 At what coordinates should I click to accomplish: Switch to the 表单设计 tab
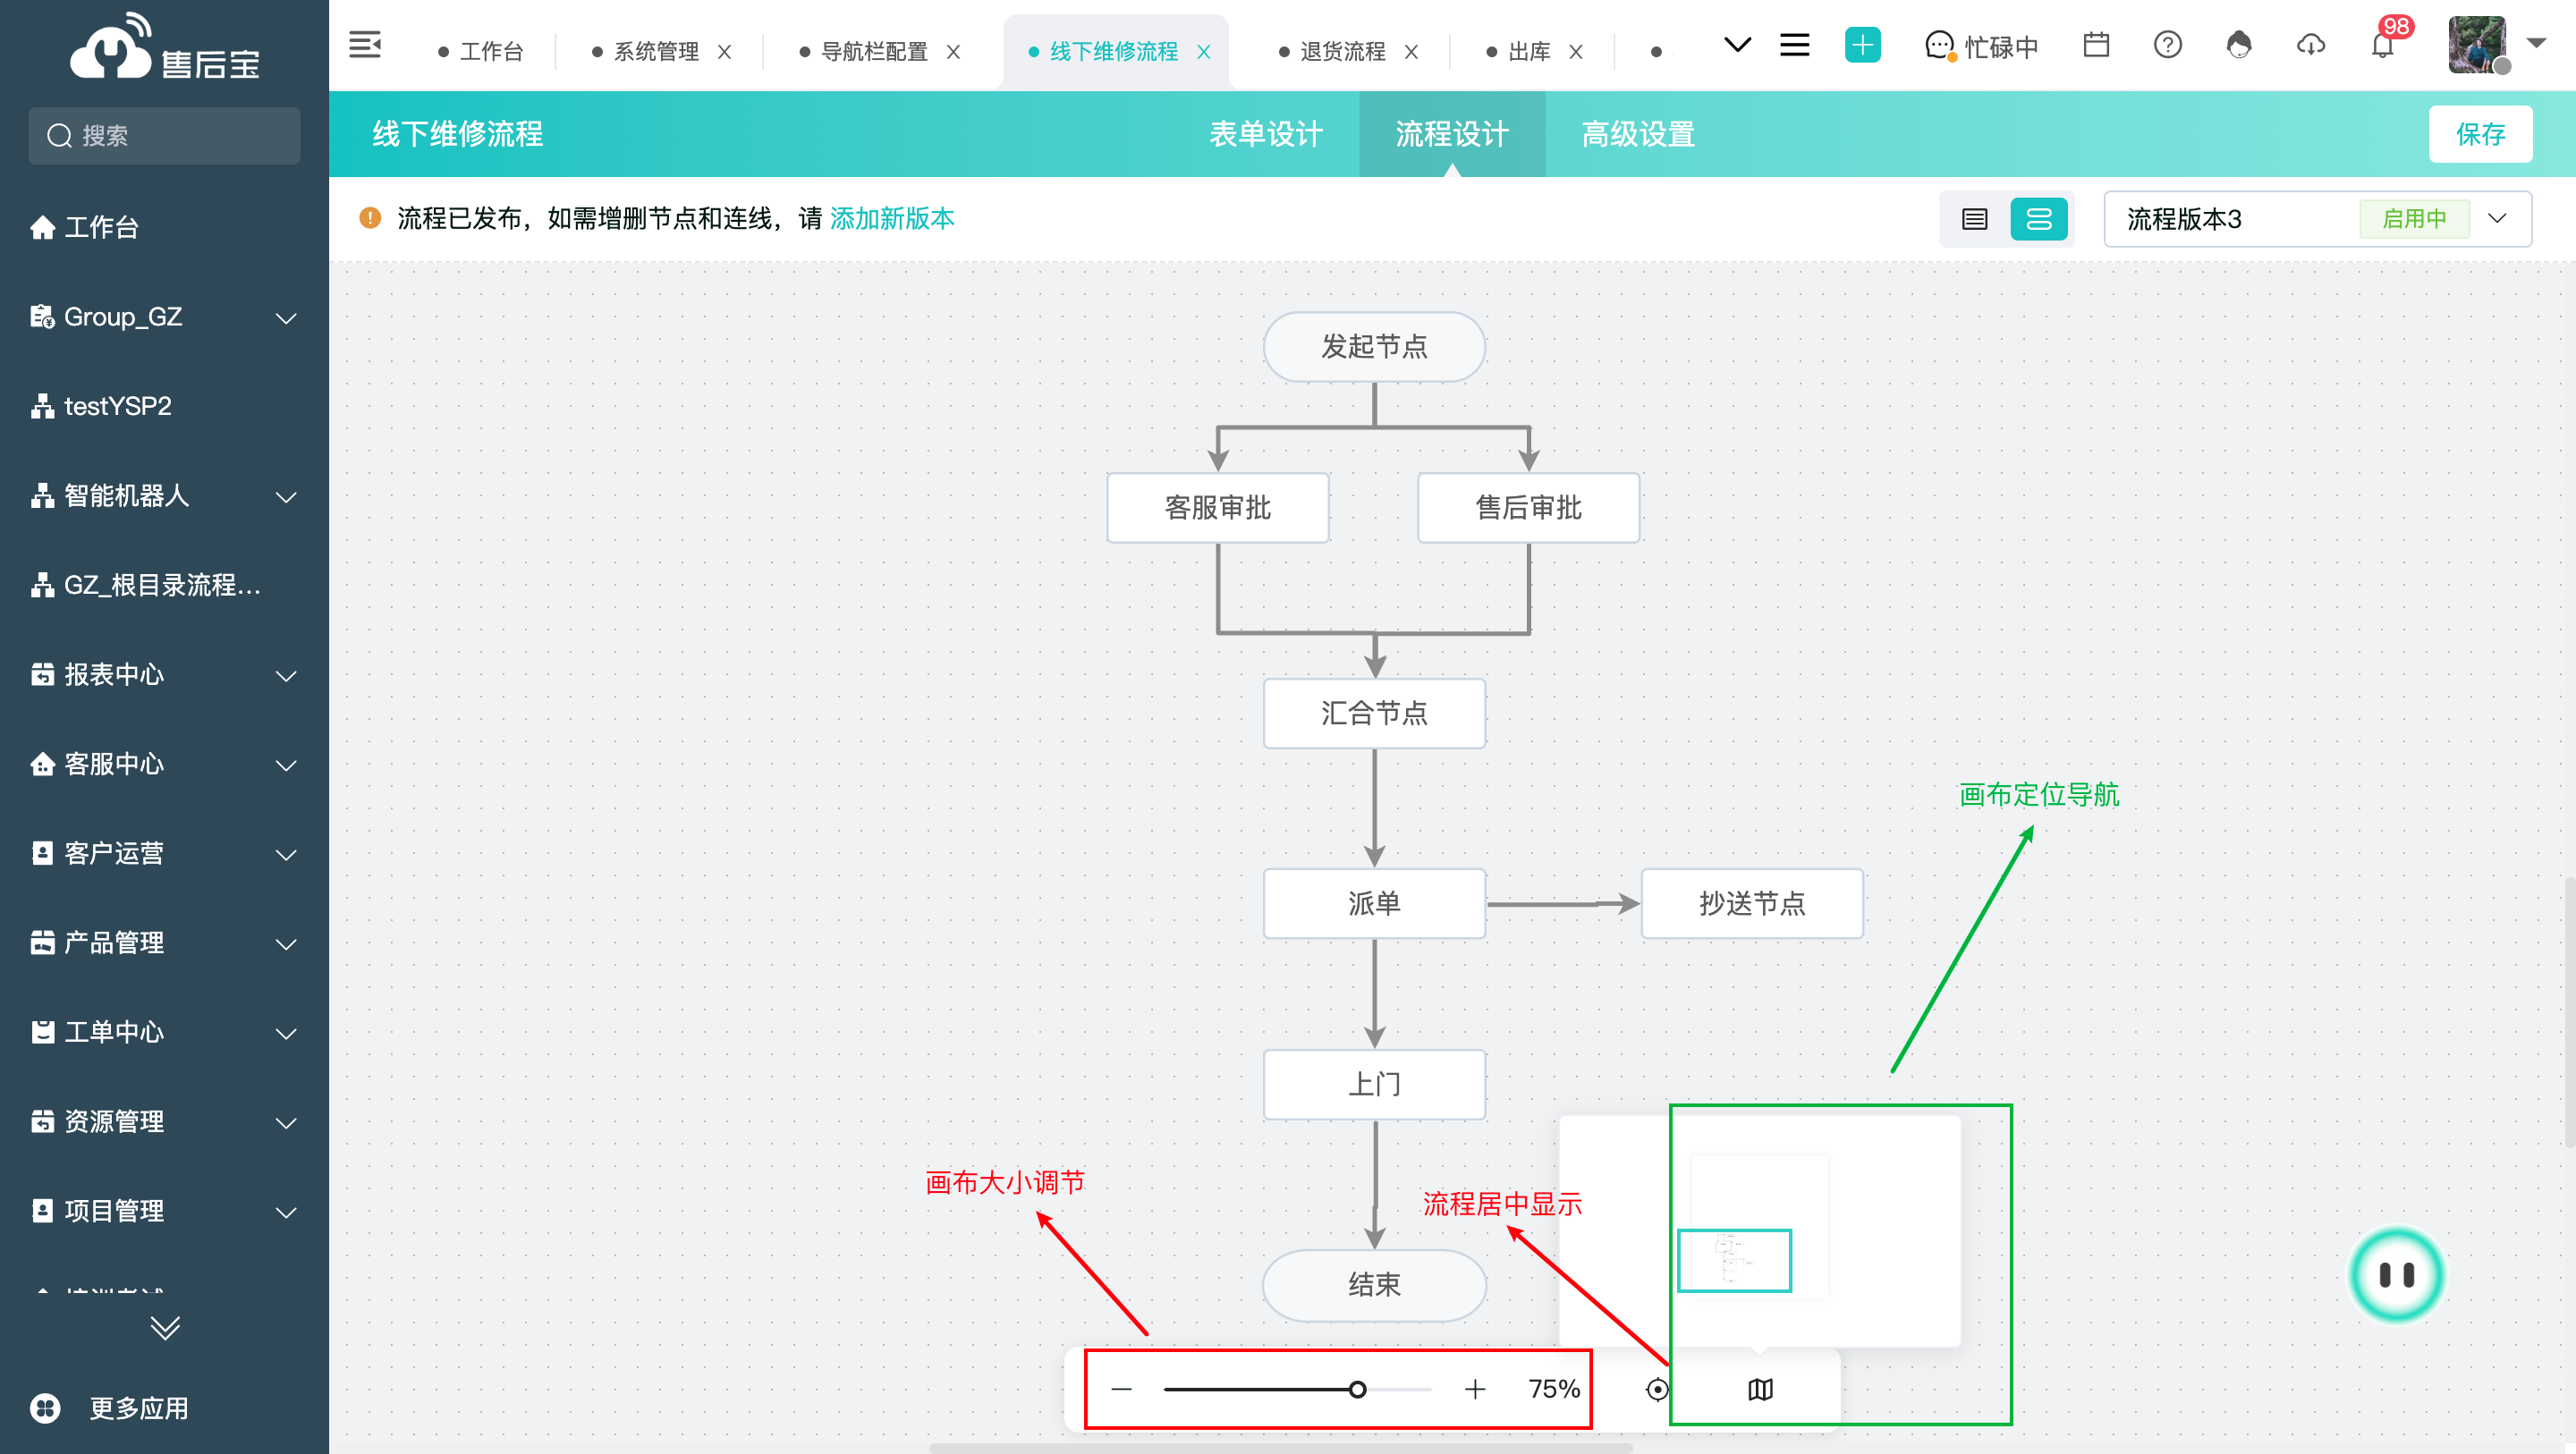coord(1266,134)
